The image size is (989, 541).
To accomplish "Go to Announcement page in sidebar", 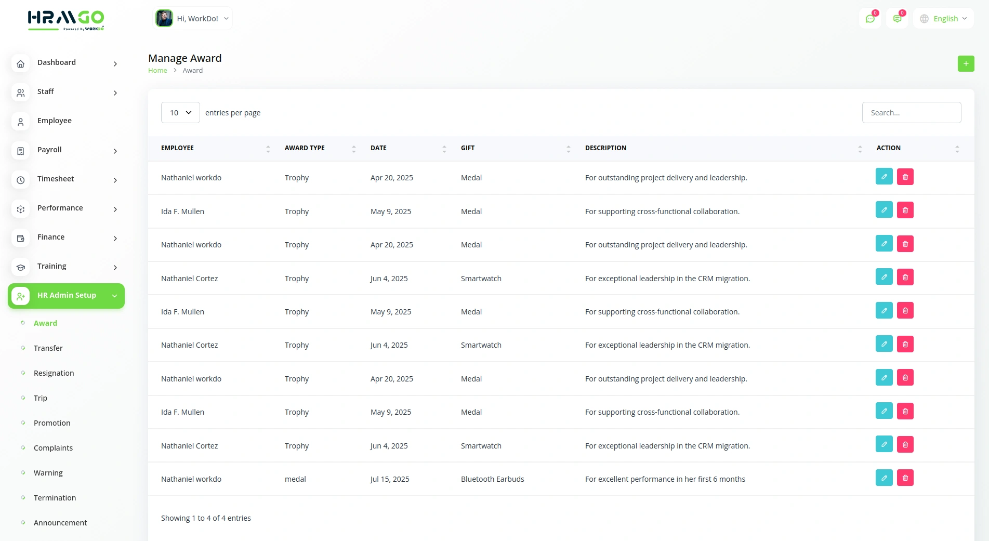I will [x=60, y=523].
